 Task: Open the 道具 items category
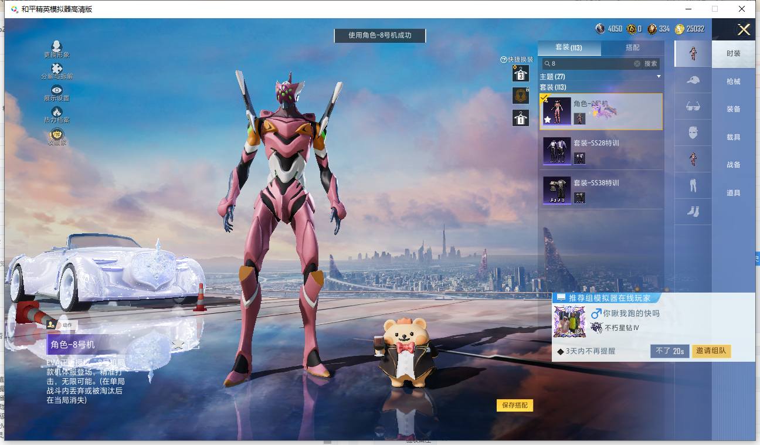click(734, 193)
